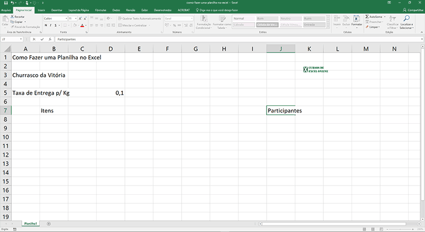Click AutoSoma sigma button

pos(374,17)
